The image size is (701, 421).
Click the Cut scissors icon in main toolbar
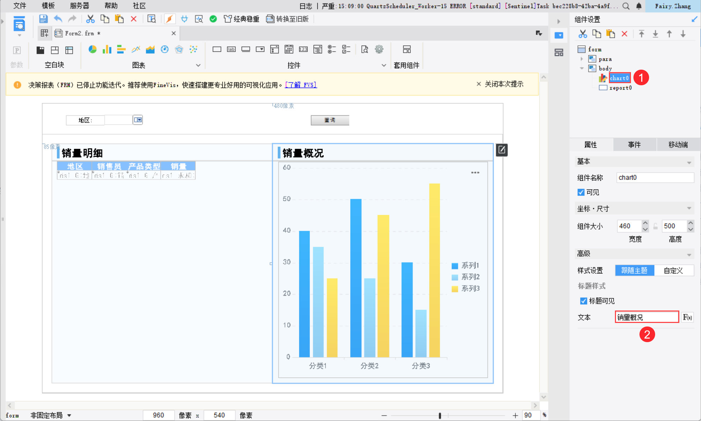90,19
